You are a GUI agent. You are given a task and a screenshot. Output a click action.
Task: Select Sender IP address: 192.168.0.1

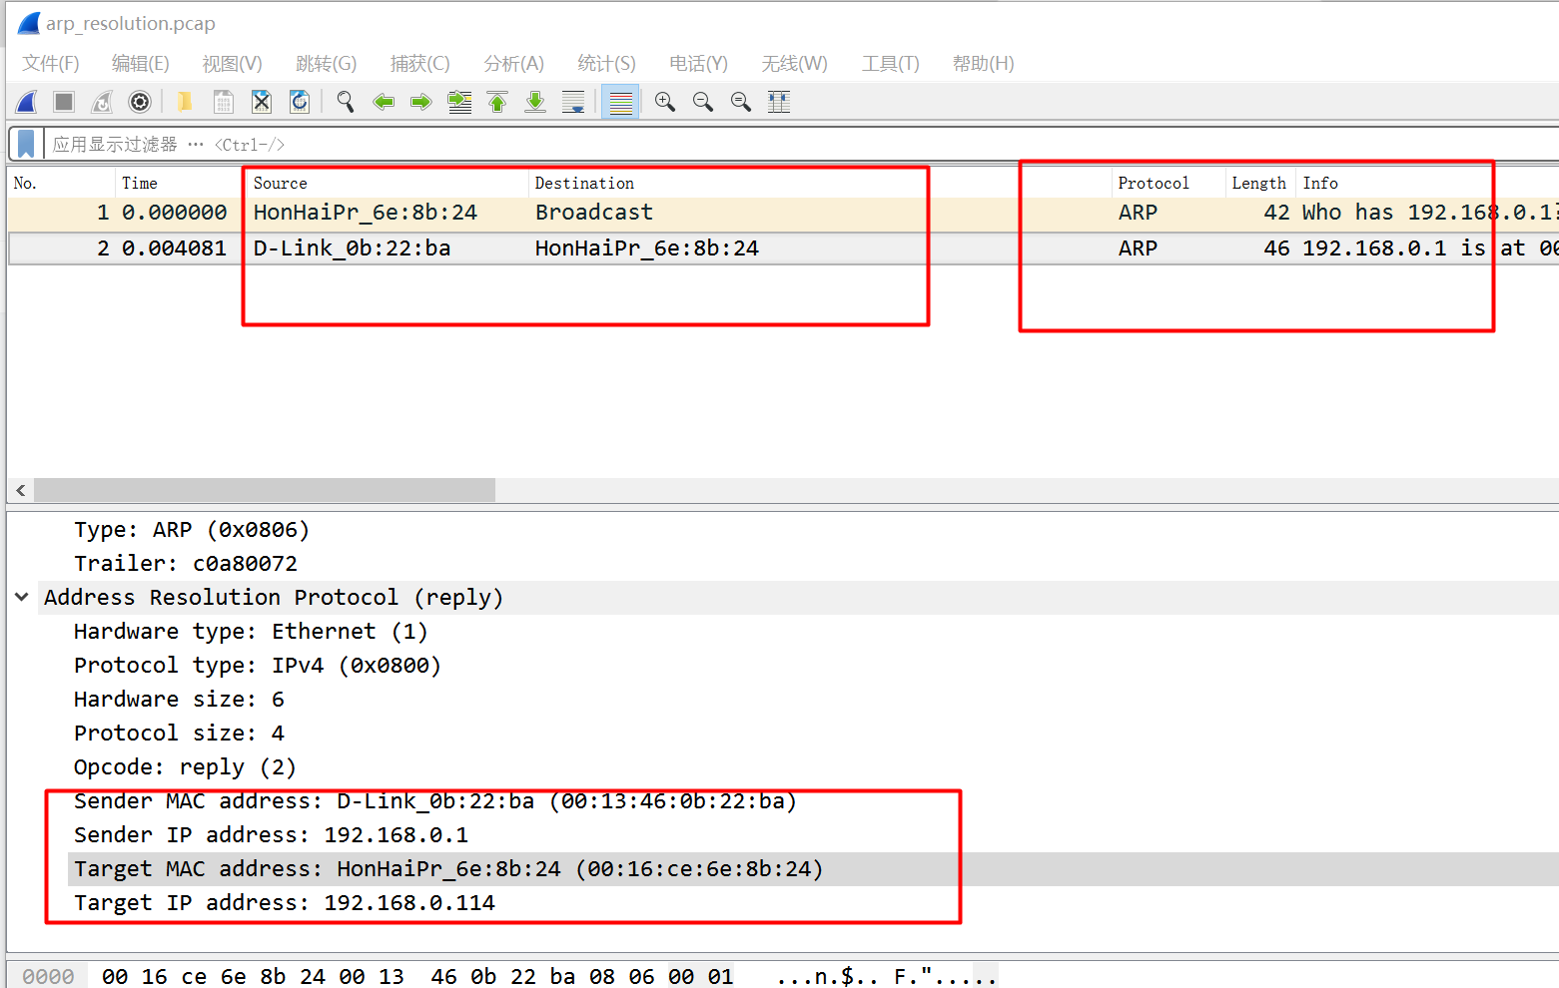[272, 835]
